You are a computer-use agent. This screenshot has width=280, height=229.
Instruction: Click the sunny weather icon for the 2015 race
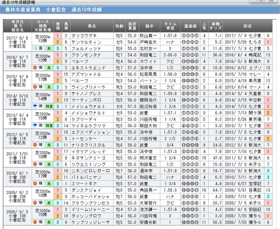pyautogui.click(x=35, y=87)
